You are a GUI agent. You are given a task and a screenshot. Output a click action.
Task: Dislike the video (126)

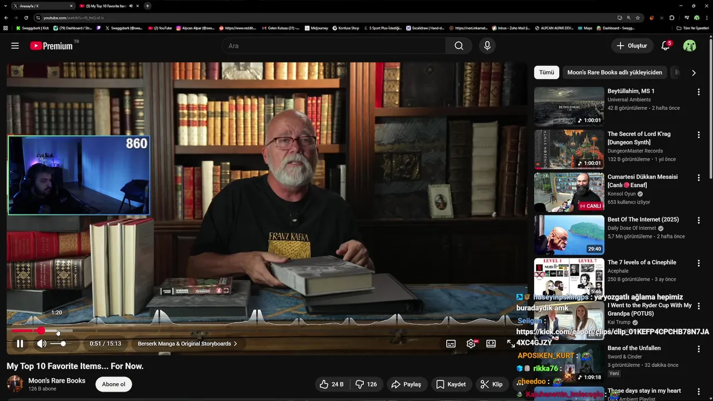click(367, 384)
